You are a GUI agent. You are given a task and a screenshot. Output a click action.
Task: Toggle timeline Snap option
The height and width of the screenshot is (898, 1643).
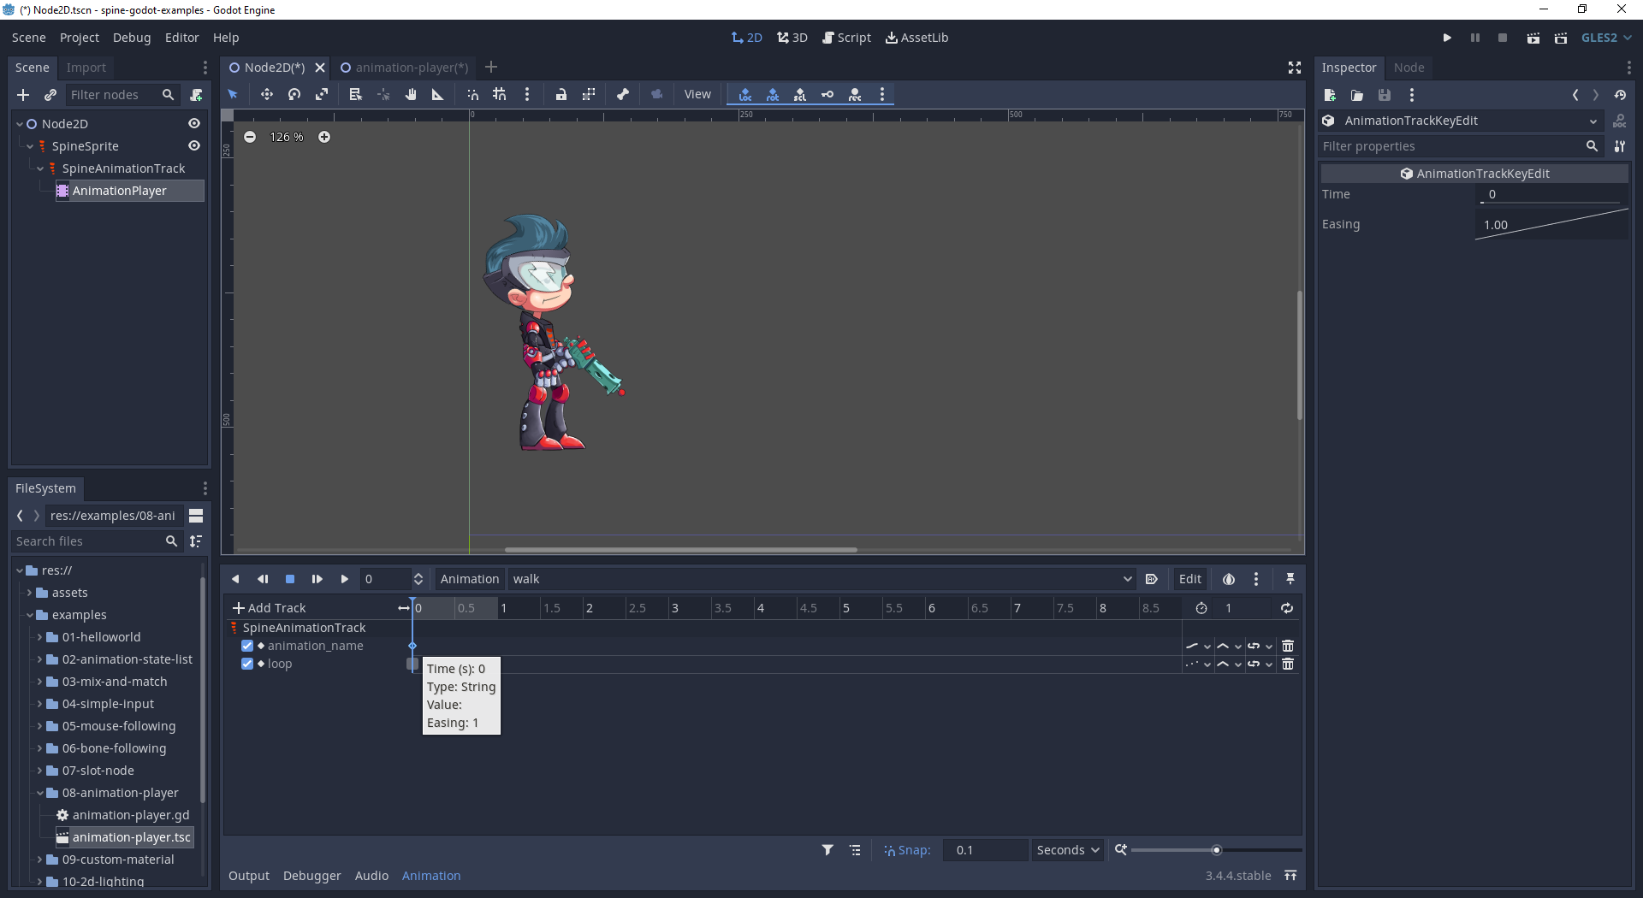(x=907, y=850)
